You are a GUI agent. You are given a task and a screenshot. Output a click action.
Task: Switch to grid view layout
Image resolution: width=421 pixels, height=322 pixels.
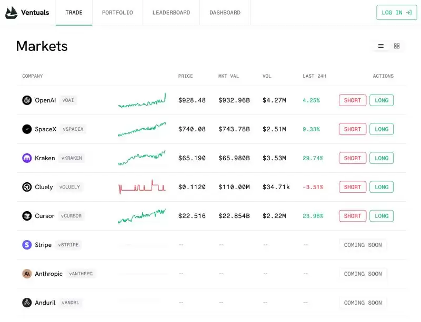pyautogui.click(x=397, y=46)
